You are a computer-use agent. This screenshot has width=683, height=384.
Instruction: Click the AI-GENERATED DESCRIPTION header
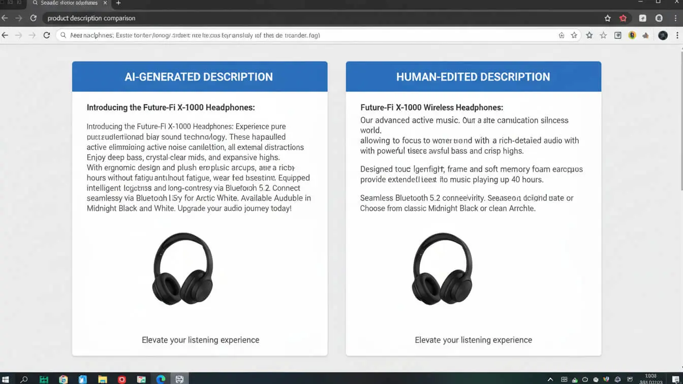point(200,77)
